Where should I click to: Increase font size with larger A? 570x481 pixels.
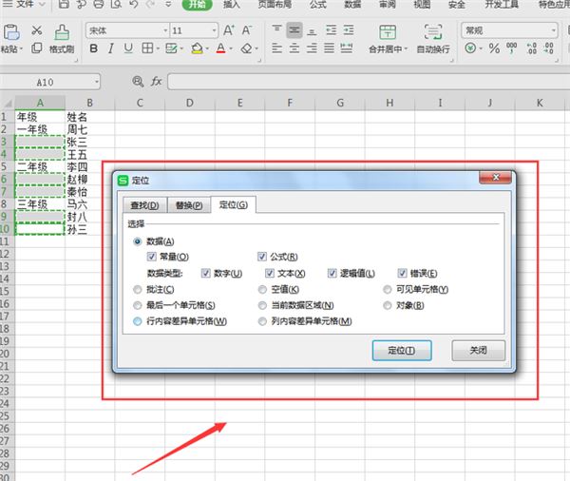tap(229, 30)
